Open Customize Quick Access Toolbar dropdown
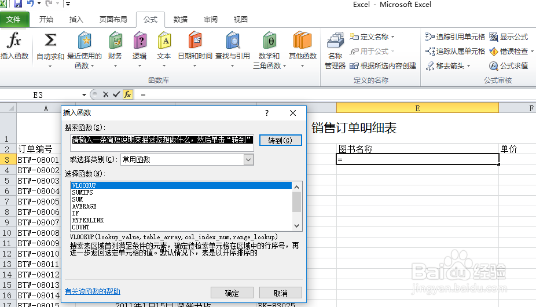The height and width of the screenshot is (307, 536). click(68, 3)
